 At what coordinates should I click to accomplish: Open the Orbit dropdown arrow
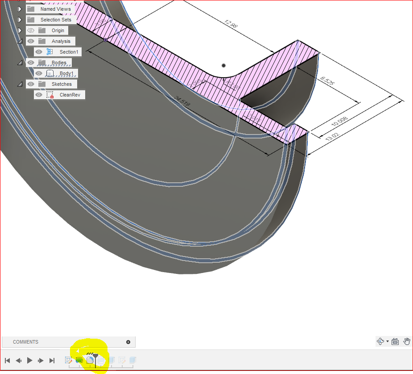coord(387,341)
